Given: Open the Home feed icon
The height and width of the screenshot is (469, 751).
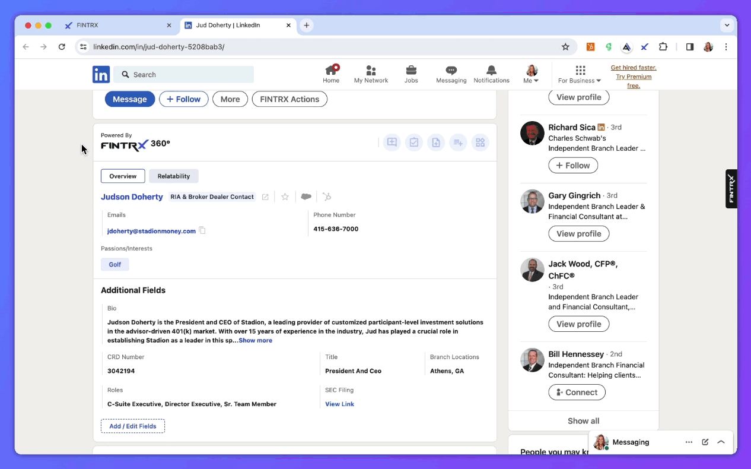Looking at the screenshot, I should (331, 74).
